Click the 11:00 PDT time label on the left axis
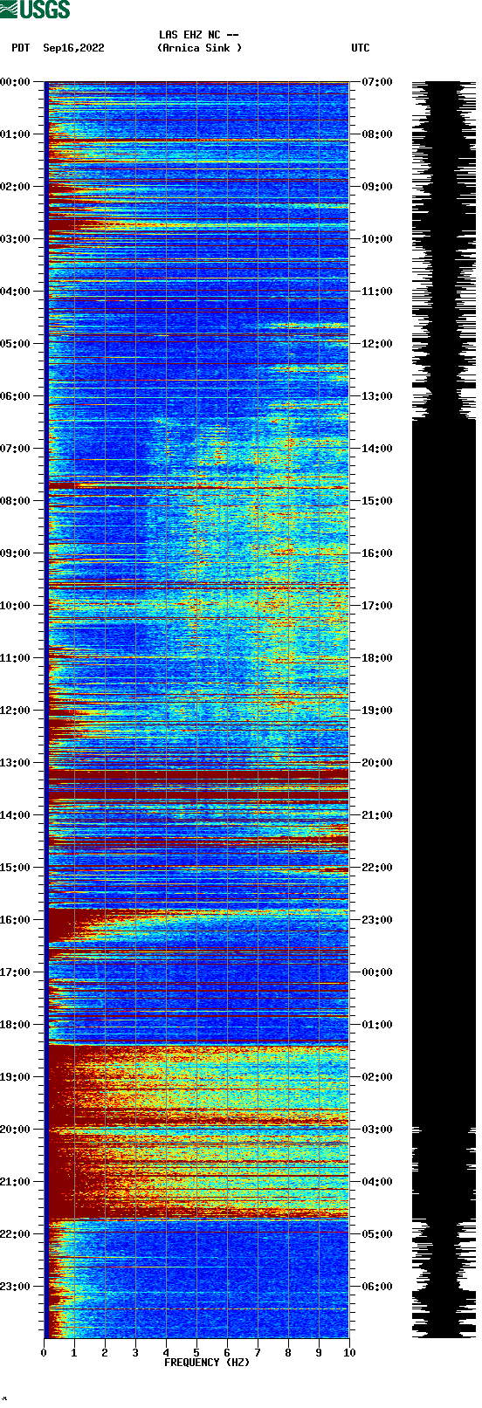Image resolution: width=482 pixels, height=1408 pixels. (x=15, y=658)
